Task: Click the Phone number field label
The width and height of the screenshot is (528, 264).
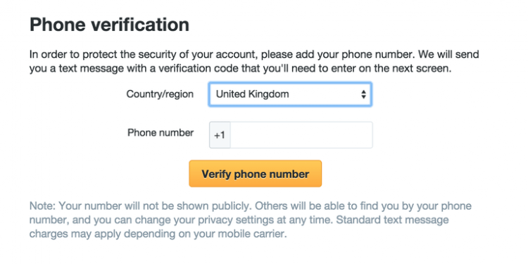Action: pos(161,132)
